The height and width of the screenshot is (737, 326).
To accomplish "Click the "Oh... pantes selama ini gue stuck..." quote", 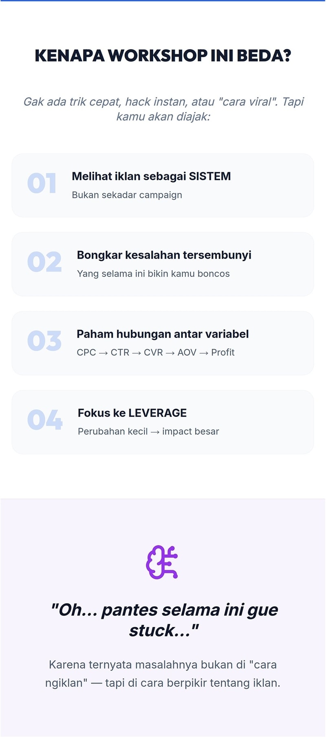I will pyautogui.click(x=164, y=620).
